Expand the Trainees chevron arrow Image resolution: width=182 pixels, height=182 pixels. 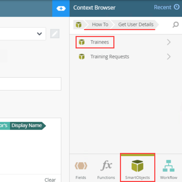pyautogui.click(x=169, y=42)
